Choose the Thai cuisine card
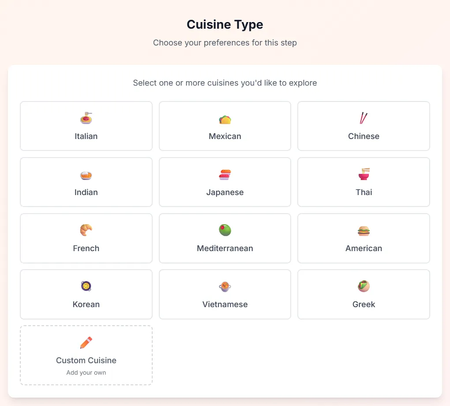 364,182
